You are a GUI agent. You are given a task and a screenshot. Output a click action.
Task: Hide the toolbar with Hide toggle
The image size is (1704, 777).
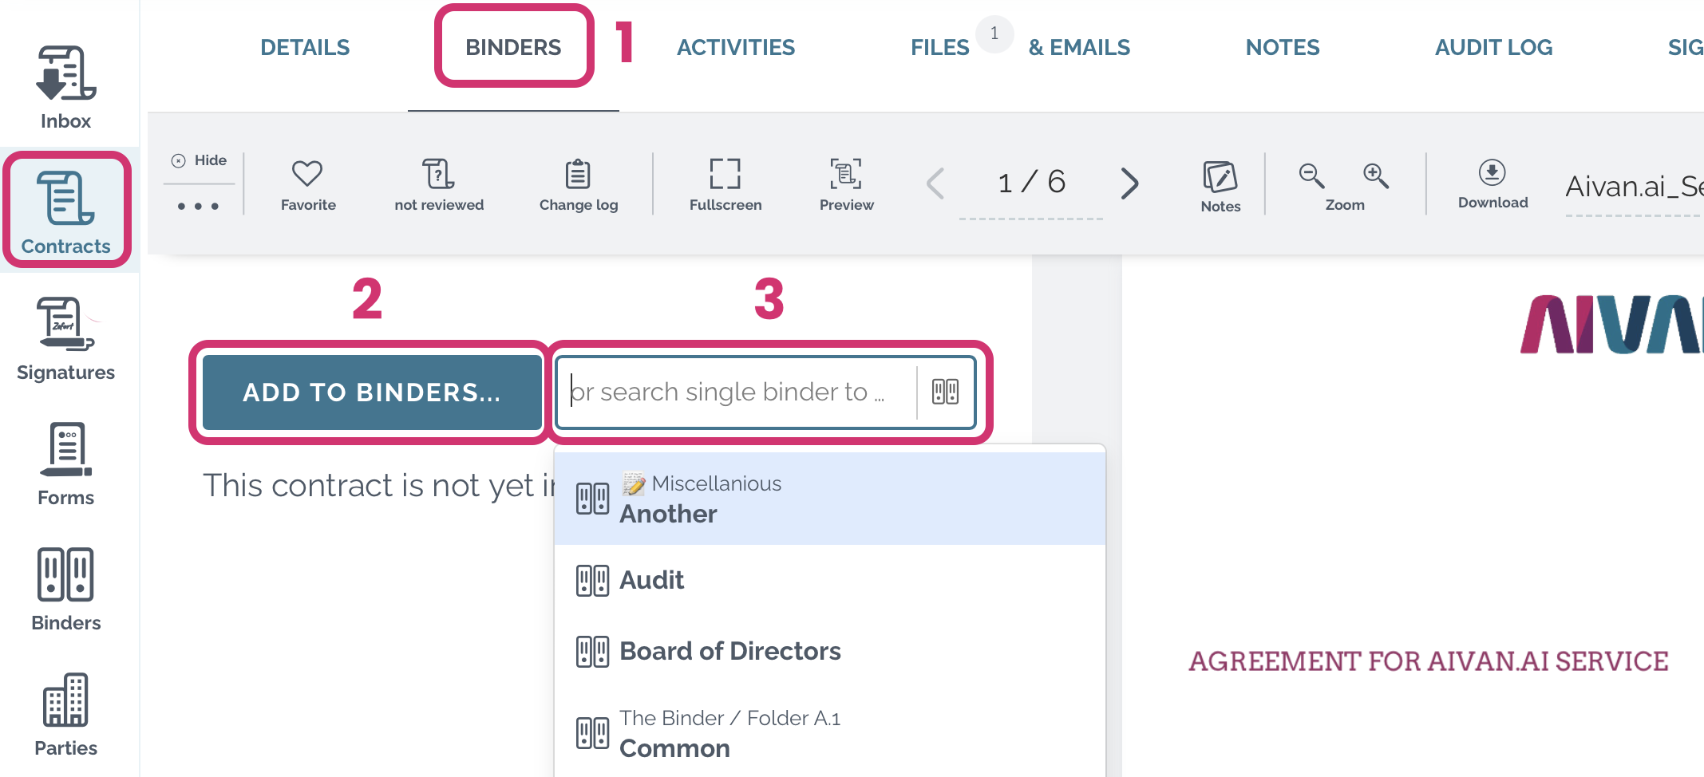click(x=200, y=160)
